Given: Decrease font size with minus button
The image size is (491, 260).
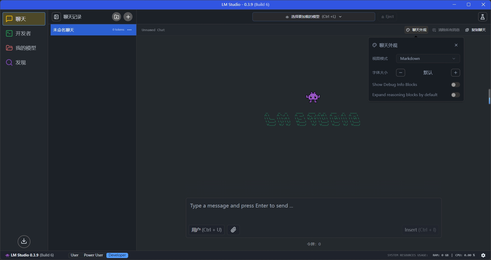Looking at the screenshot, I should point(400,73).
